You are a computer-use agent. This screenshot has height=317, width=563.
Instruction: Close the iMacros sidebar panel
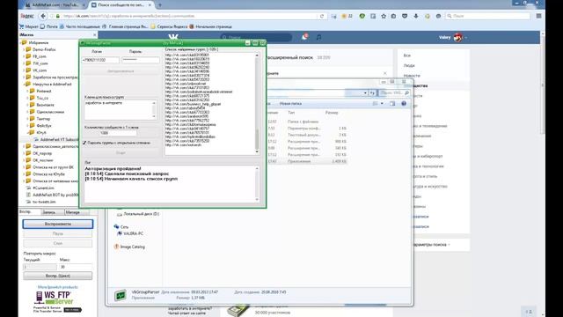click(x=94, y=35)
